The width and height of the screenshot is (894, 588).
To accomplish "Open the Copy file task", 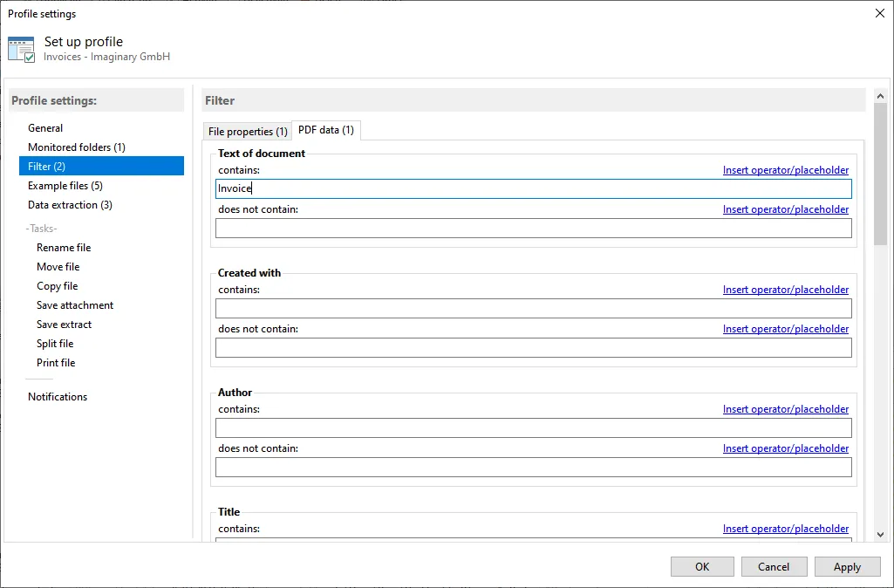I will pos(57,285).
